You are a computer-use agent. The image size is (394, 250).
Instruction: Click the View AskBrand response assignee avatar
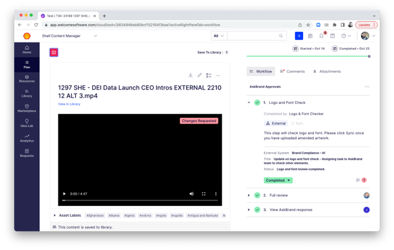pyautogui.click(x=367, y=210)
